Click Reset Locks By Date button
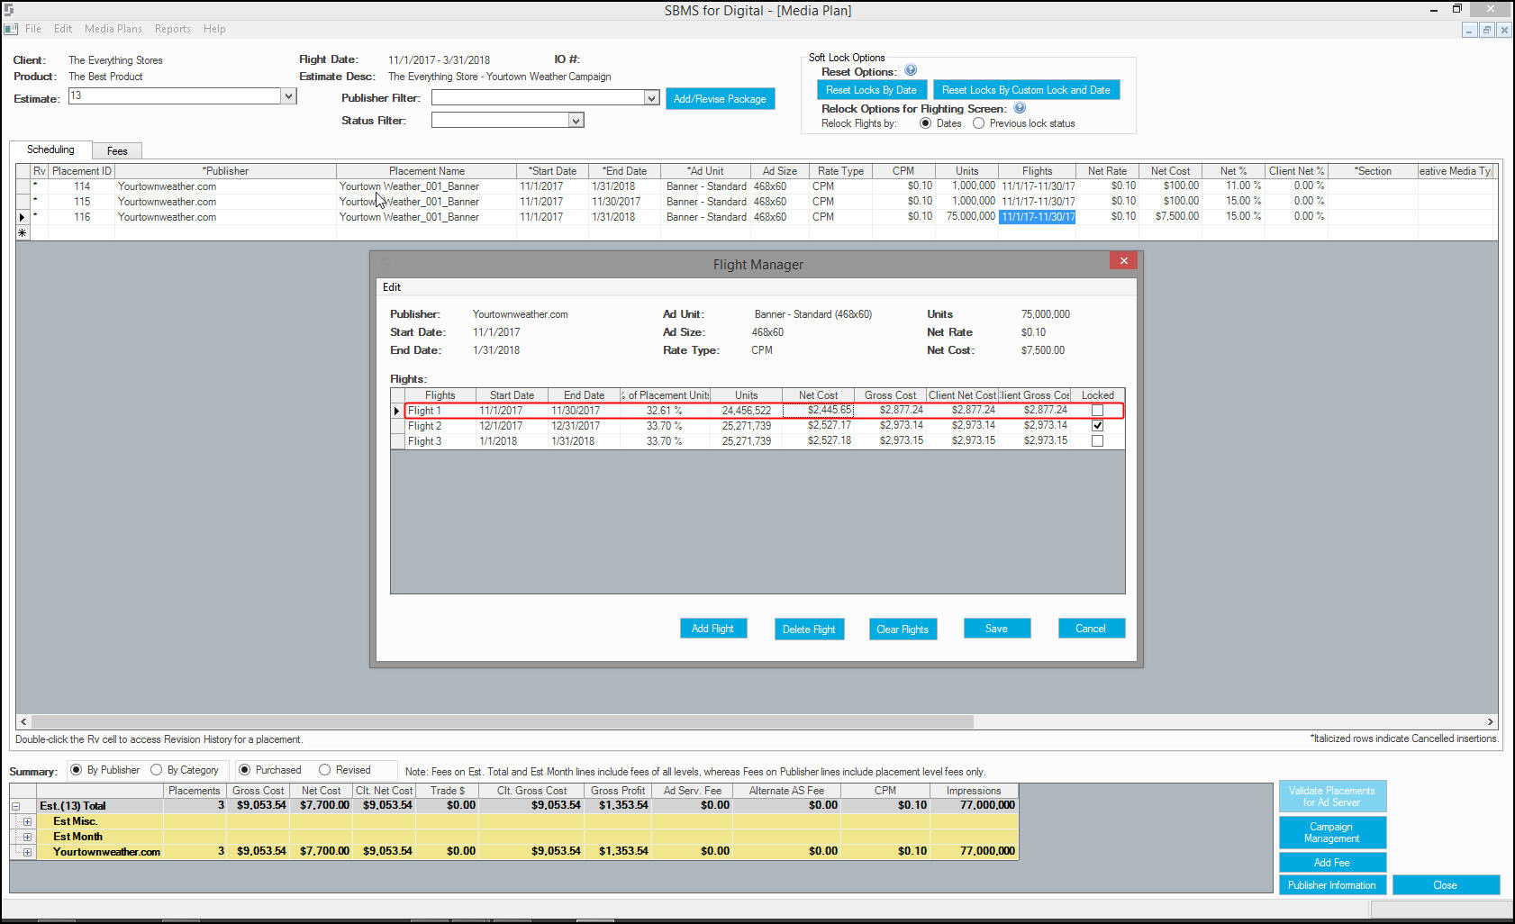Viewport: 1515px width, 924px height. tap(871, 90)
